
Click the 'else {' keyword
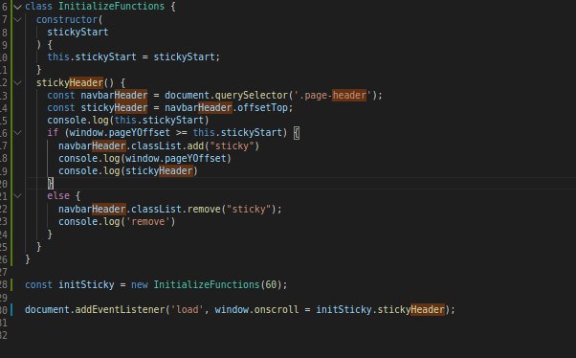[x=63, y=196]
